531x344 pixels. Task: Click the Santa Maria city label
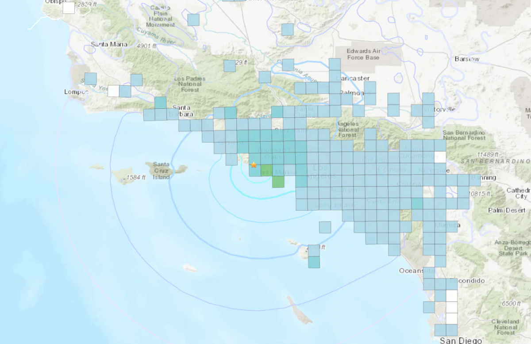pyautogui.click(x=109, y=44)
